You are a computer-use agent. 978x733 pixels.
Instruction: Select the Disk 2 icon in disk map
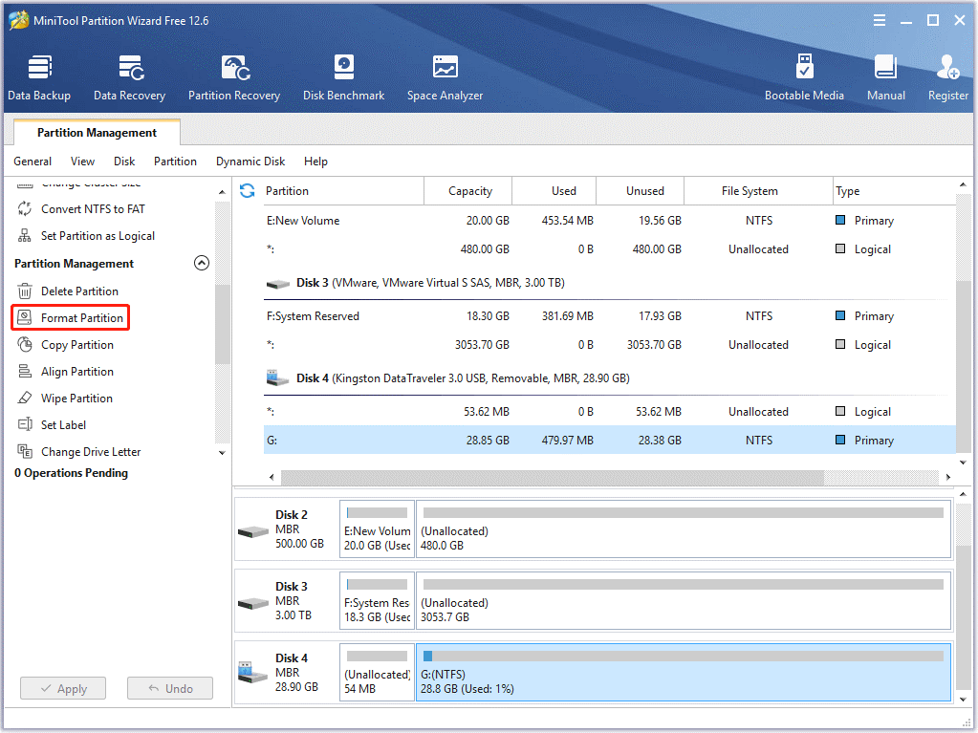(x=252, y=531)
